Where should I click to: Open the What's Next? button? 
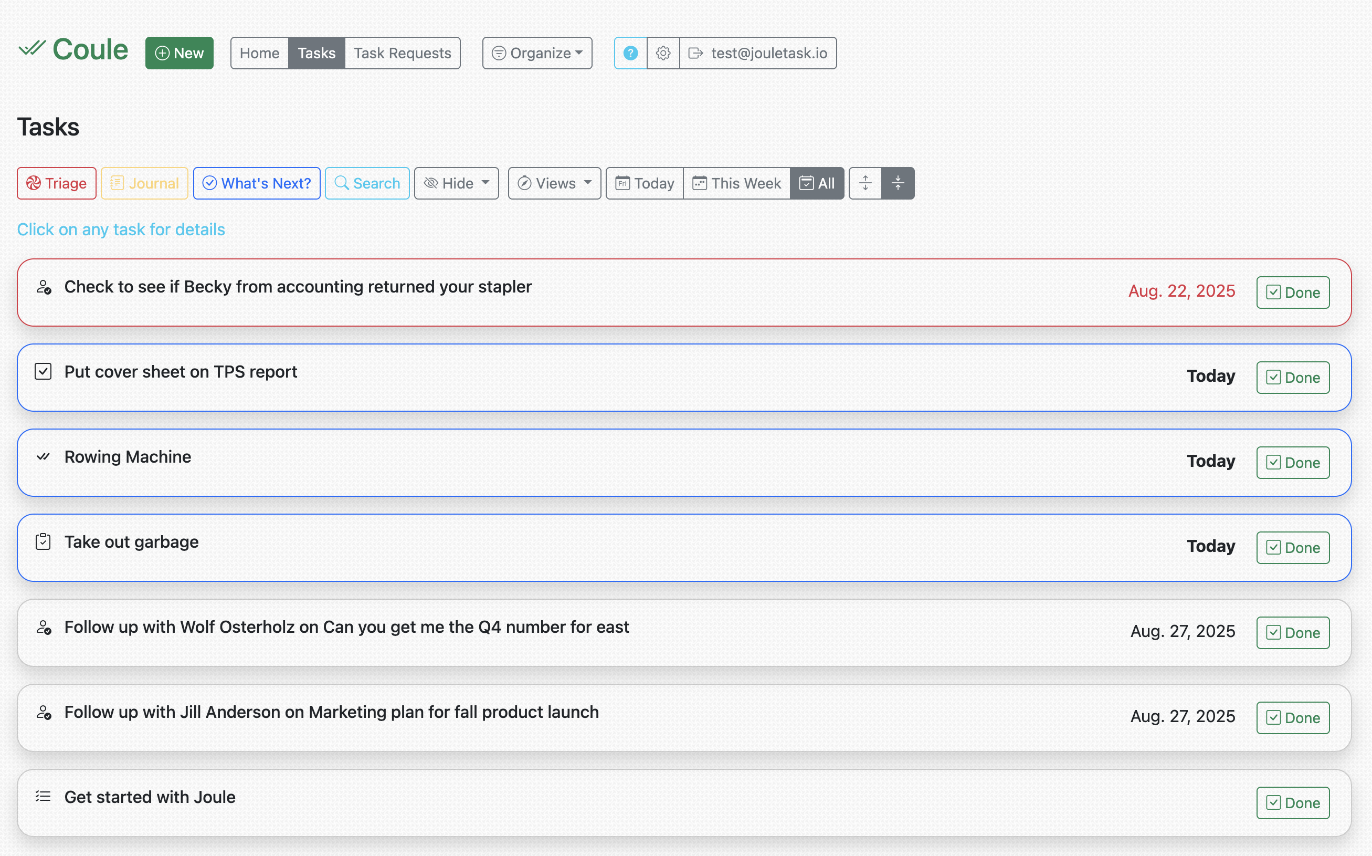click(256, 183)
